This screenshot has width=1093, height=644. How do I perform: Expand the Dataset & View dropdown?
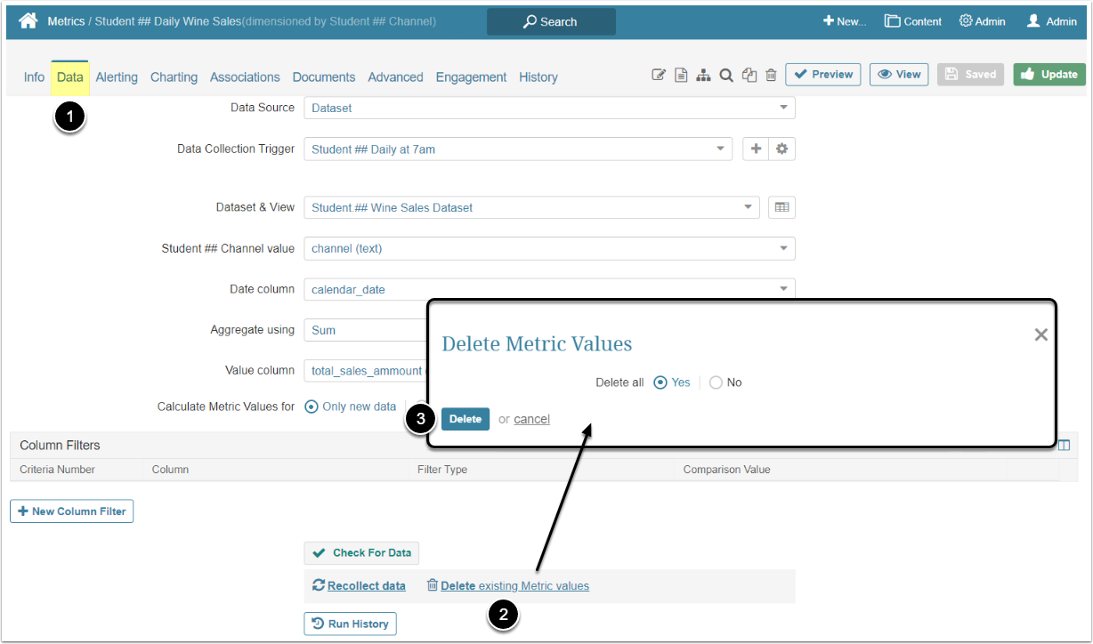tap(532, 207)
